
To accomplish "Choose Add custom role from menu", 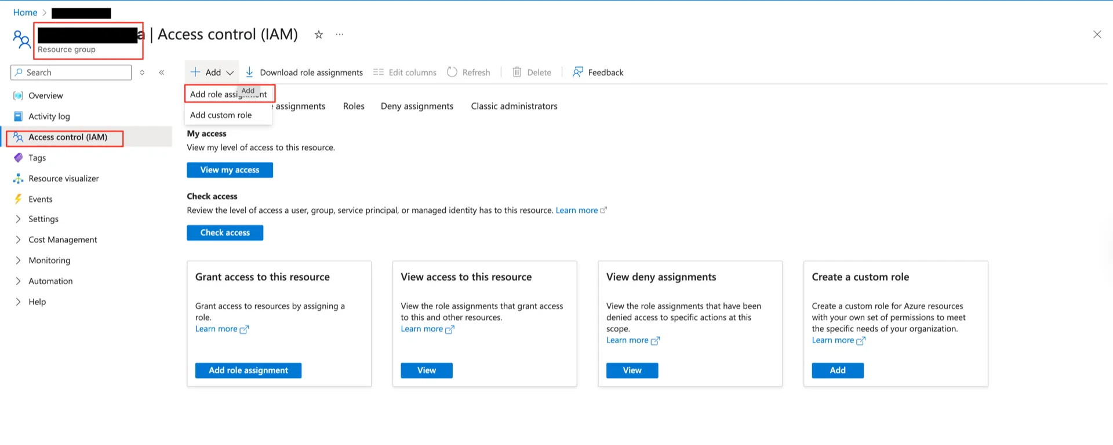I will [228, 115].
